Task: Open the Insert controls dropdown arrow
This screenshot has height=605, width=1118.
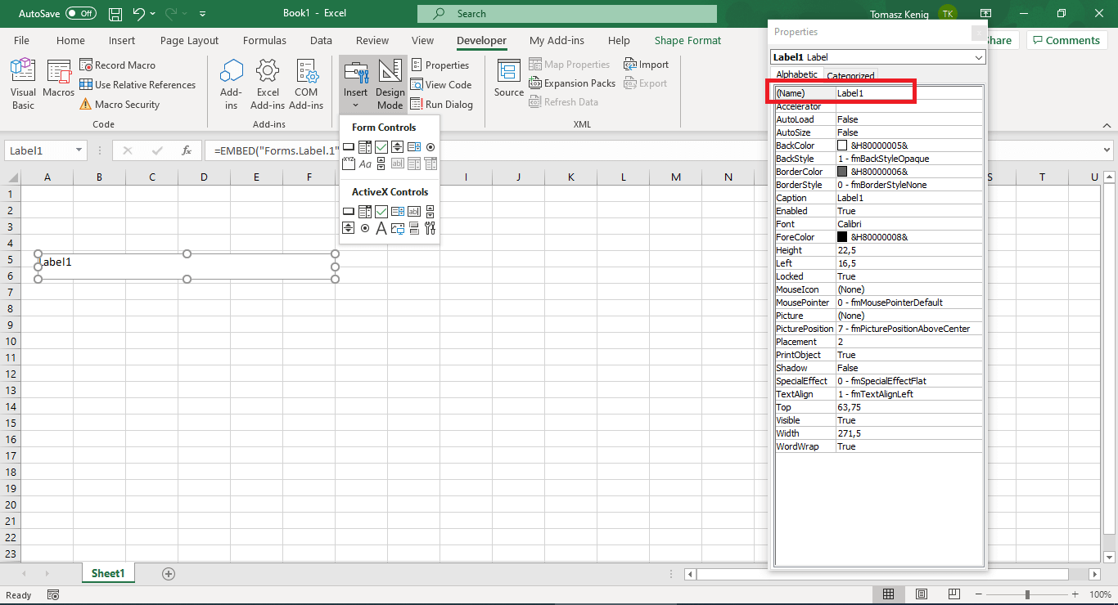Action: click(355, 104)
